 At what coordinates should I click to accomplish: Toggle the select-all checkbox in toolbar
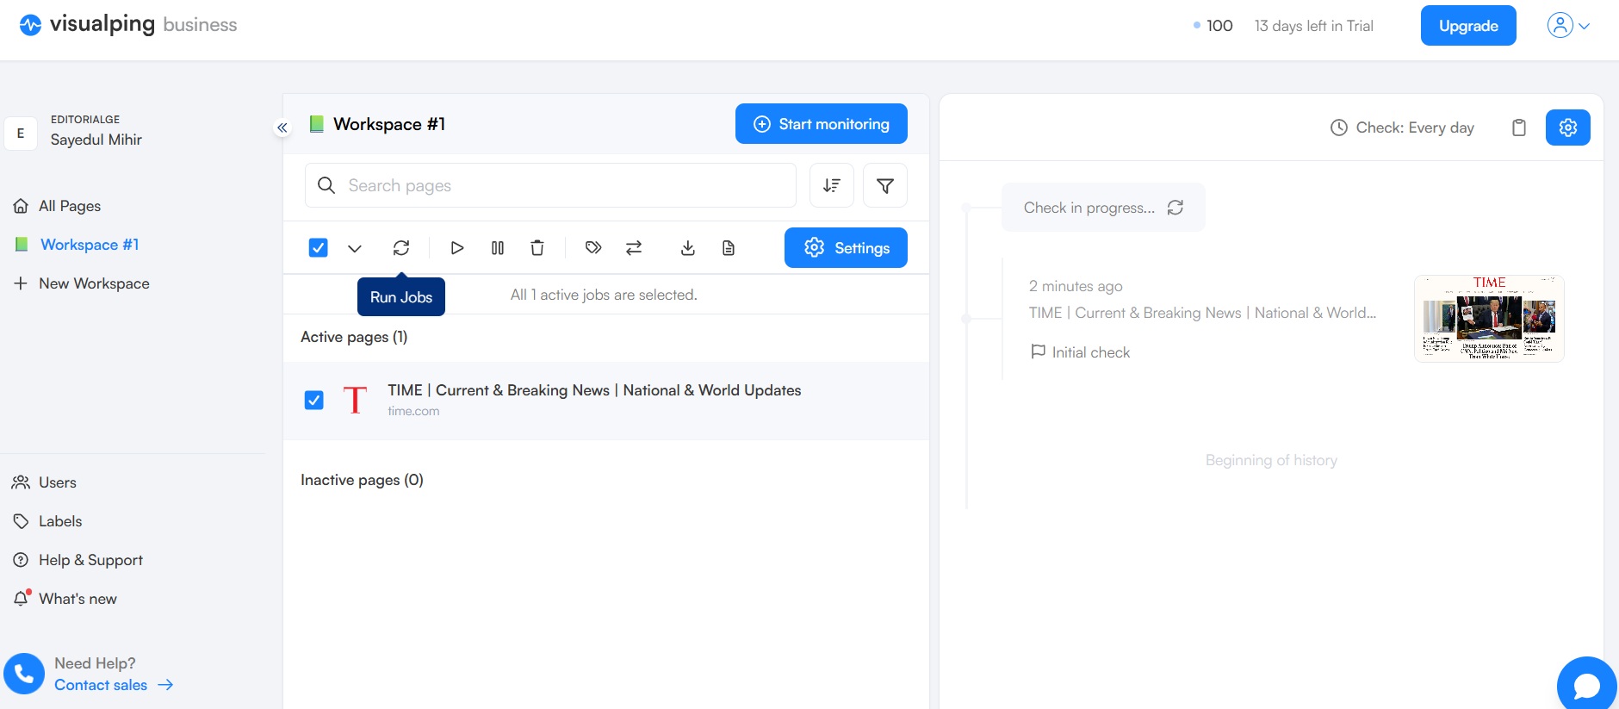pyautogui.click(x=318, y=248)
